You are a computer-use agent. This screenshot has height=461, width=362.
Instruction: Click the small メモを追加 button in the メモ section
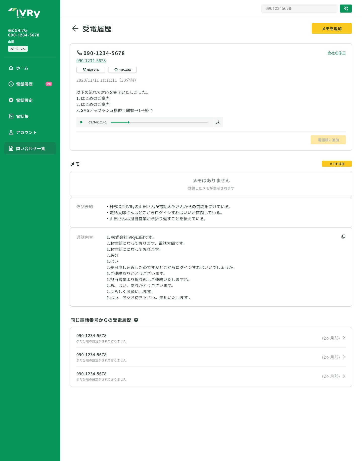tap(337, 164)
